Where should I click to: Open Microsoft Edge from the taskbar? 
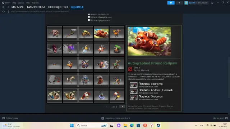pos(132,125)
